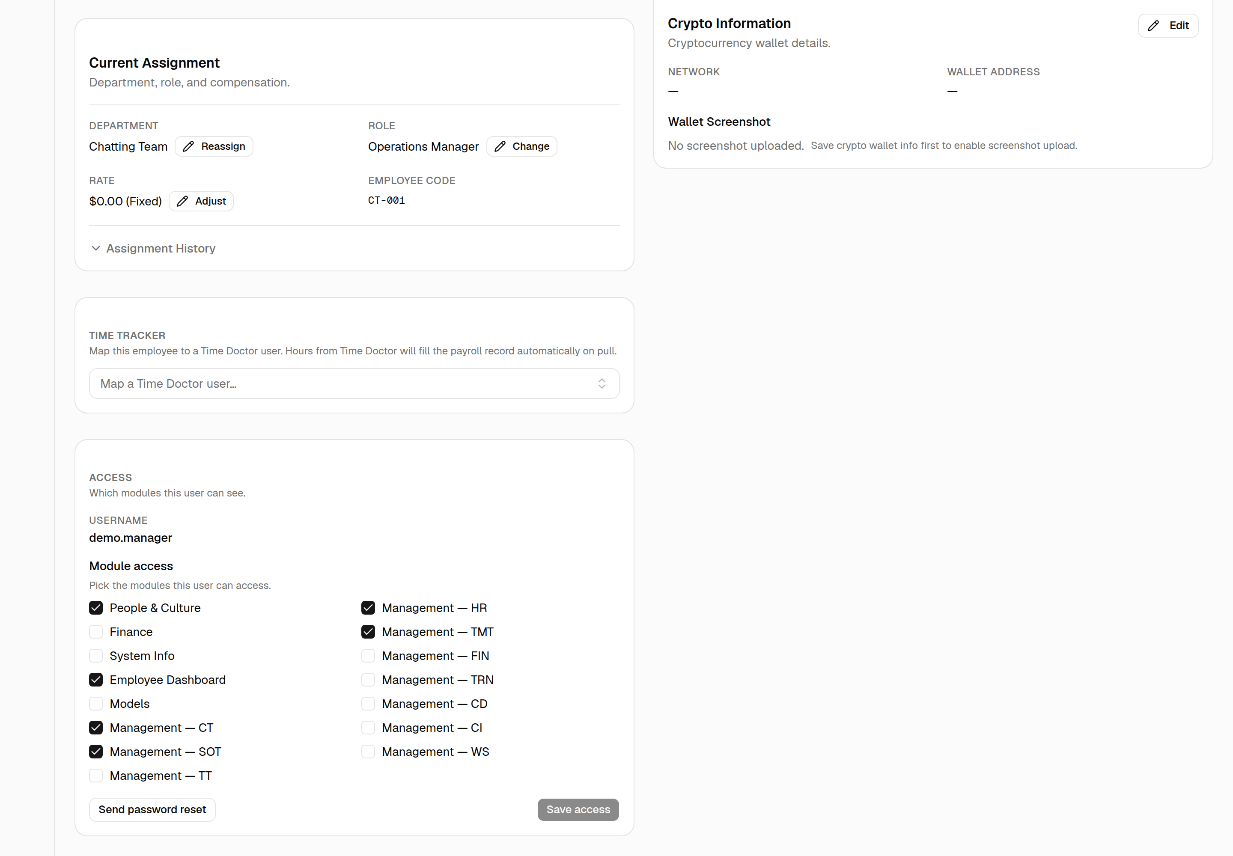Screen dimensions: 1233x856
Task: Click the Save access button
Action: point(578,809)
